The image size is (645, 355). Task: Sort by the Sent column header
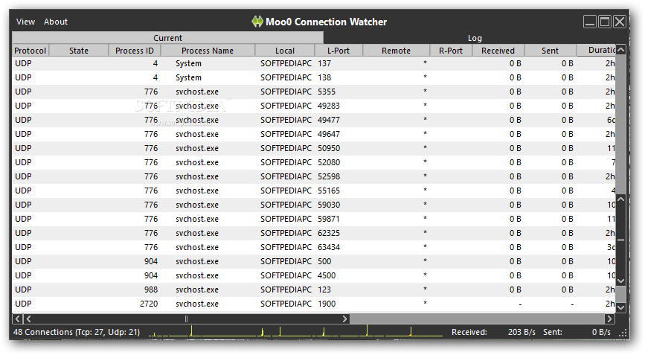coord(550,51)
